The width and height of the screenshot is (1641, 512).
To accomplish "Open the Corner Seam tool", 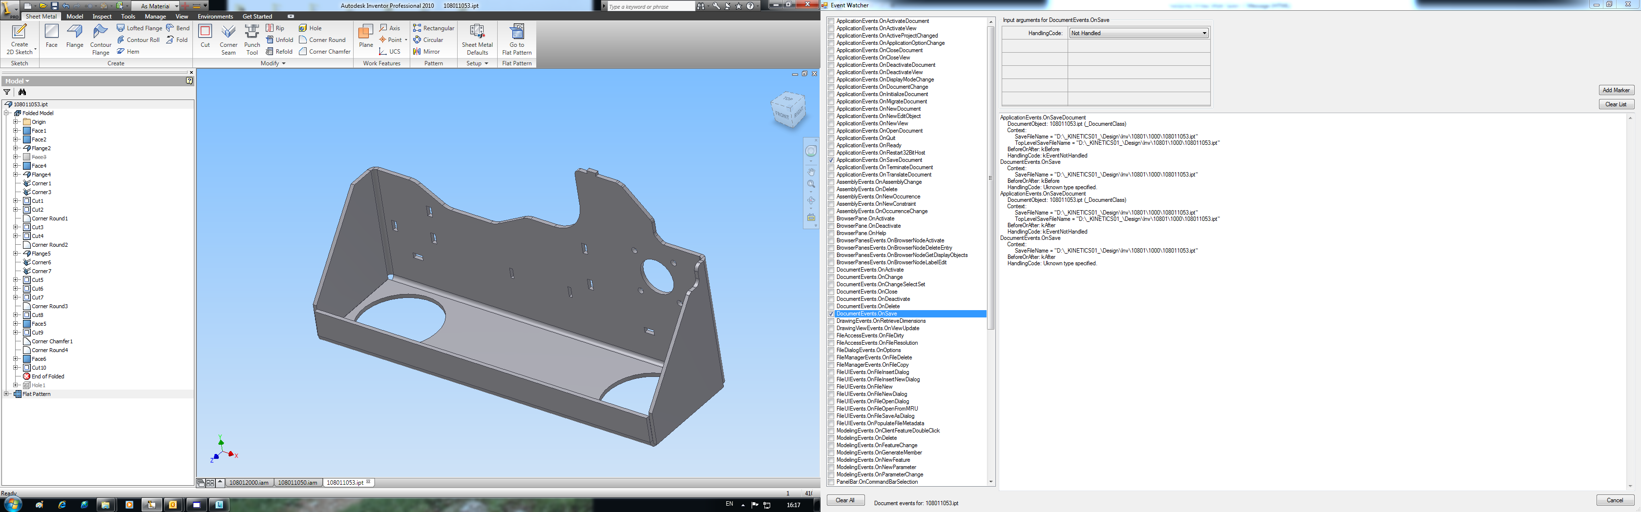I will [x=229, y=39].
